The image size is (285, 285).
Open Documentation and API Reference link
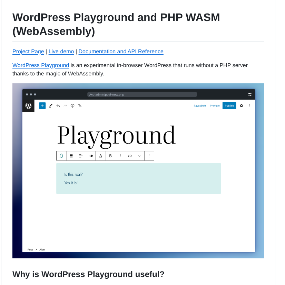[x=121, y=52]
